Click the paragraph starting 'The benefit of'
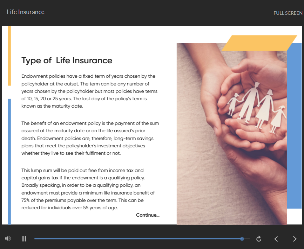This screenshot has height=249, width=304. coord(90,138)
